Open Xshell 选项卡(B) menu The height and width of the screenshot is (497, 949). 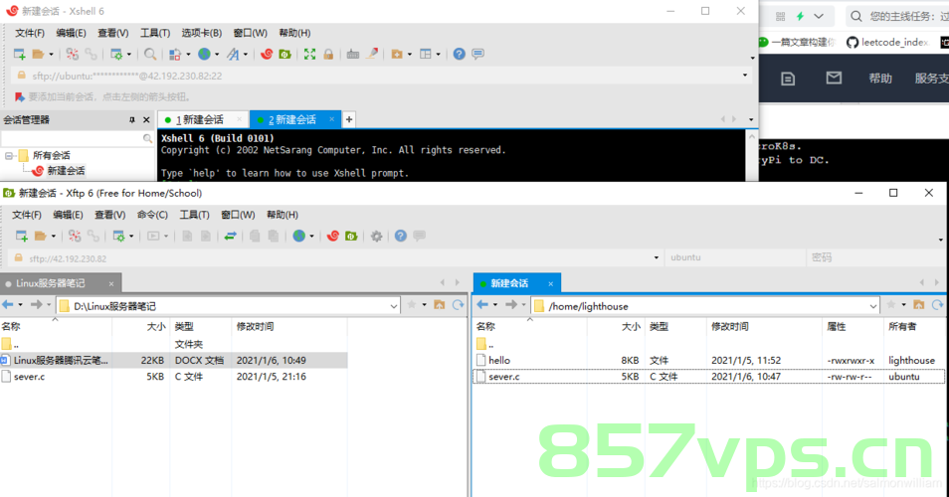point(202,33)
